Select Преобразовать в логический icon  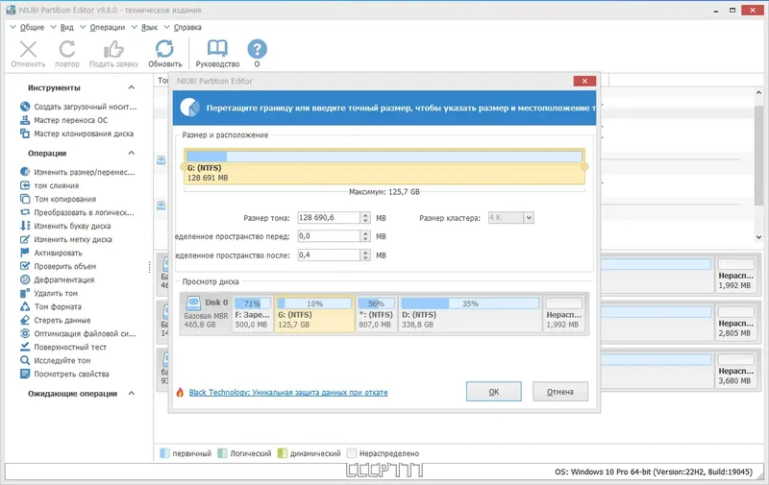coord(25,212)
